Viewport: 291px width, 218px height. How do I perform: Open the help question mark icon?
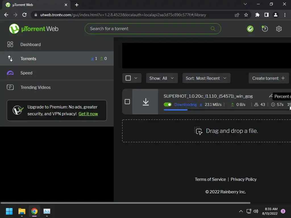click(x=265, y=29)
